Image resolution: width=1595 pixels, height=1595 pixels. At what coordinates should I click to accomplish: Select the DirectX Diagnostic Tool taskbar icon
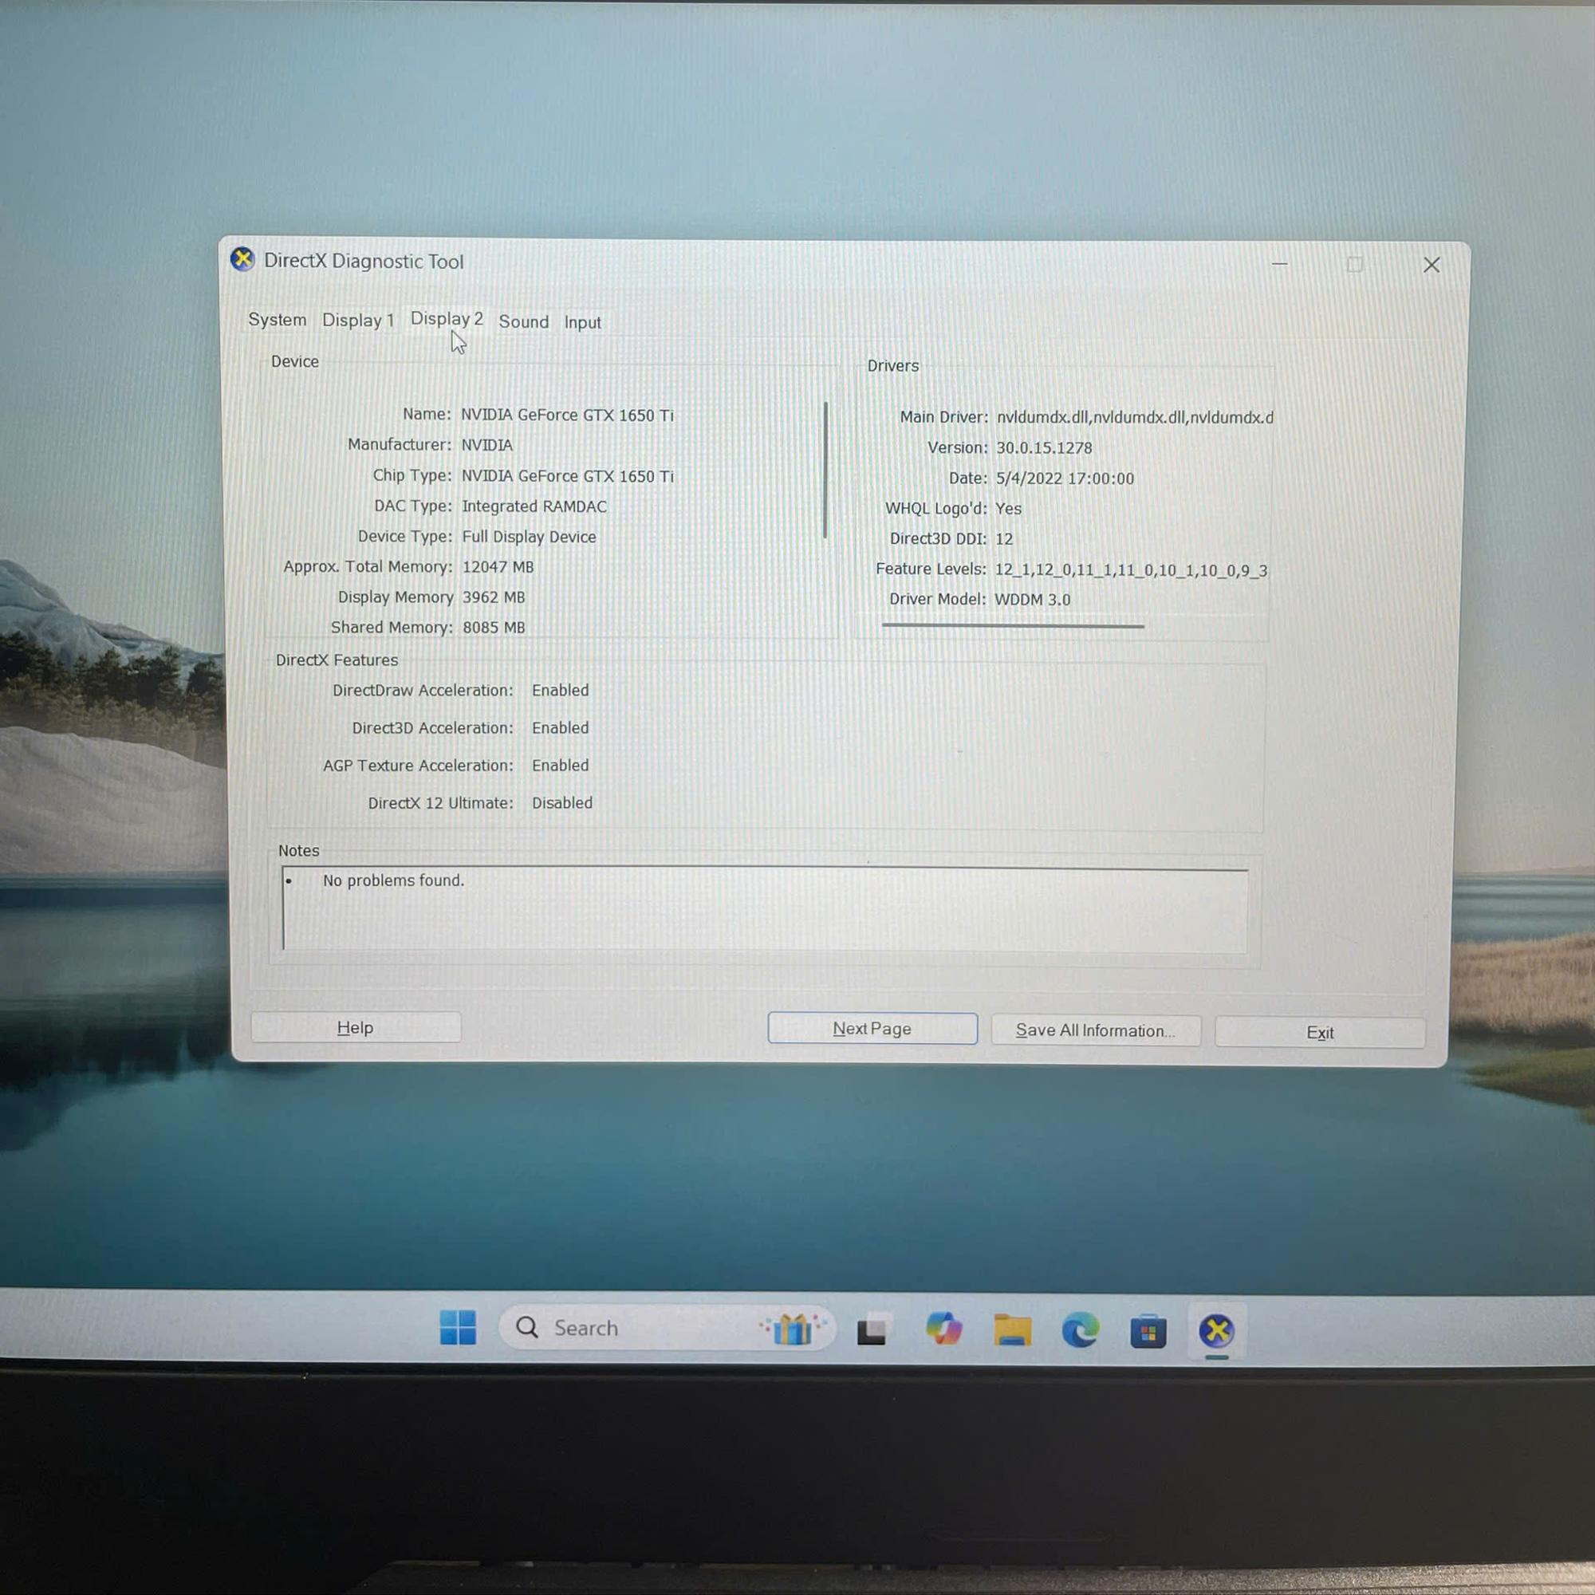tap(1216, 1331)
